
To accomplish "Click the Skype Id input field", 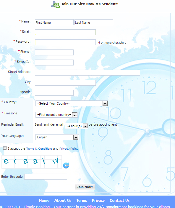I will tap(54, 63).
